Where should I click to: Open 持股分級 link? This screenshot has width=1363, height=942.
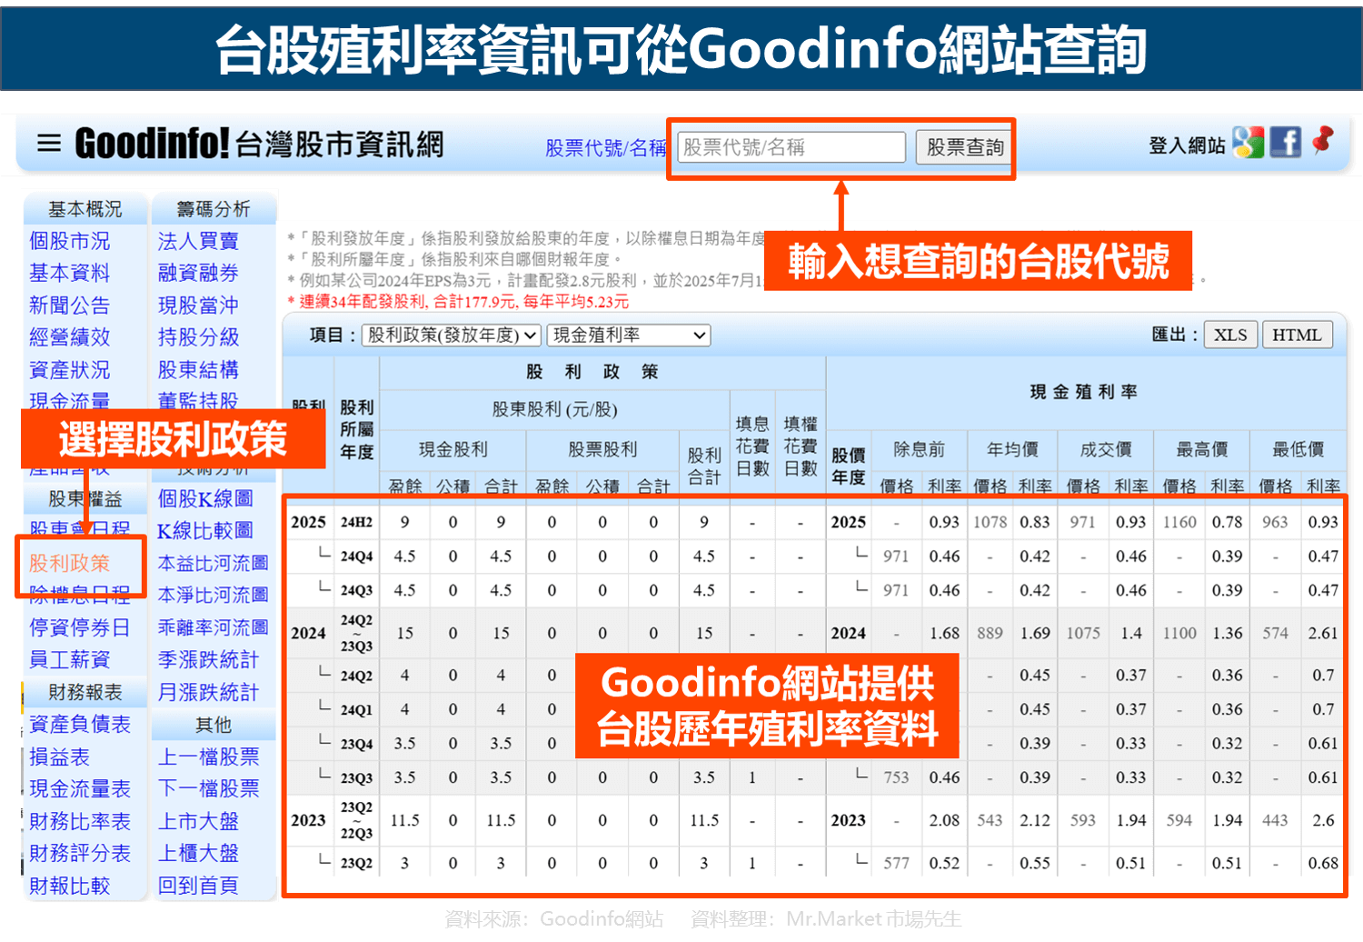[x=198, y=337]
